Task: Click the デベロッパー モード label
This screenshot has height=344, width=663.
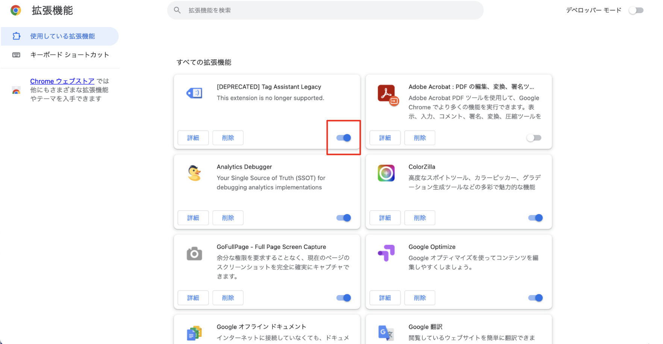Action: click(x=594, y=11)
